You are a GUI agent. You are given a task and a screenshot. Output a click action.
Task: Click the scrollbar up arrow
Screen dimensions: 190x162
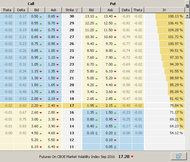pyautogui.click(x=187, y=16)
